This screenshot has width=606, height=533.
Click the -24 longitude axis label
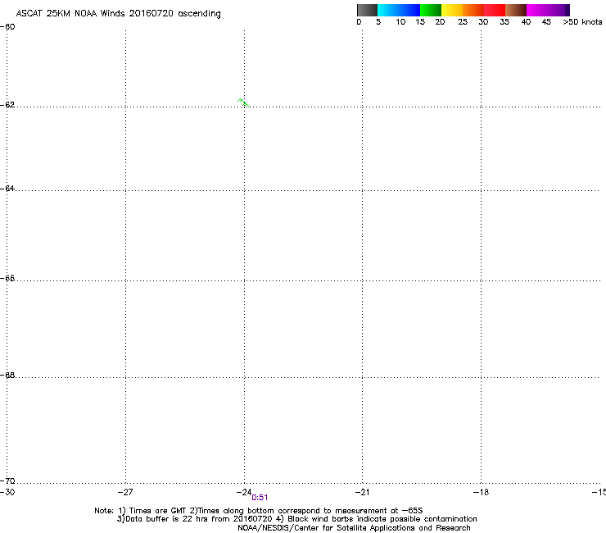[244, 492]
